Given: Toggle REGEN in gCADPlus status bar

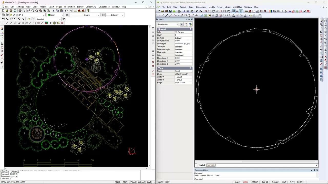Looking at the screenshot, I should pos(300,182).
